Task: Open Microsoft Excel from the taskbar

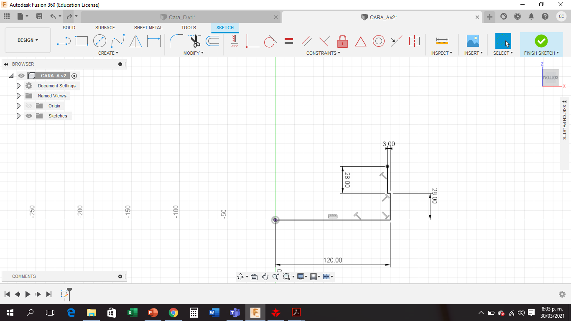Action: pyautogui.click(x=132, y=313)
